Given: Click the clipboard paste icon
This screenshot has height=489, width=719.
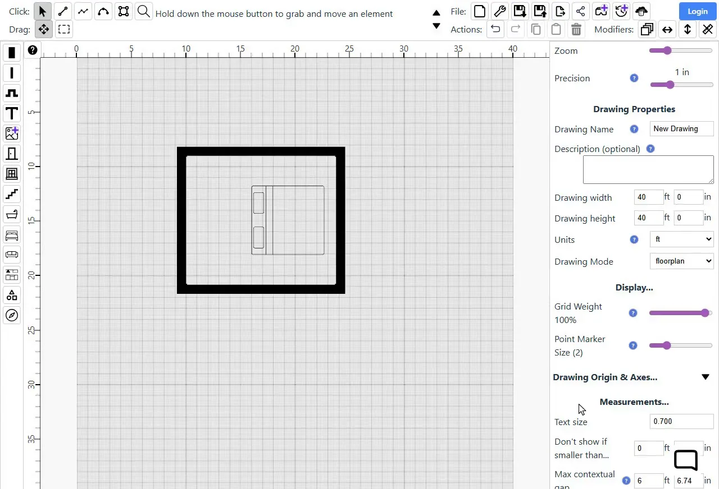Looking at the screenshot, I should [x=556, y=29].
